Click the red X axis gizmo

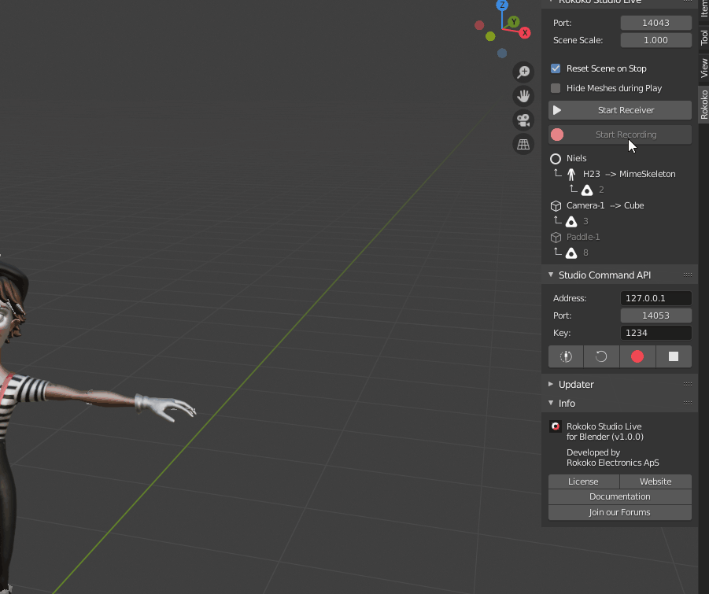(525, 32)
